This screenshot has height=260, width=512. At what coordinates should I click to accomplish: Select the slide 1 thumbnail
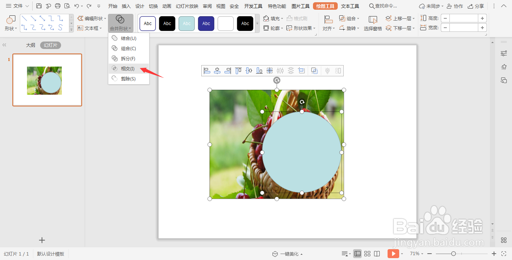coord(47,80)
